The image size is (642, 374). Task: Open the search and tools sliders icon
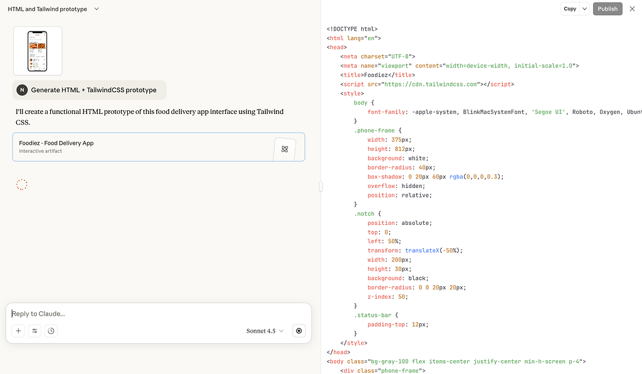(34, 331)
